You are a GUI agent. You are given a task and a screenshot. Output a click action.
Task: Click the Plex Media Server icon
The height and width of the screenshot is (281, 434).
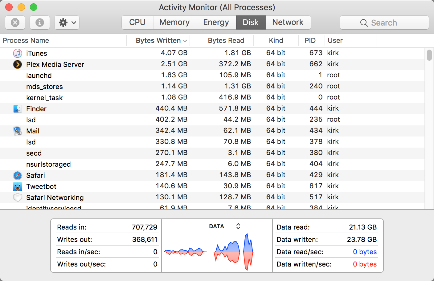(17, 64)
